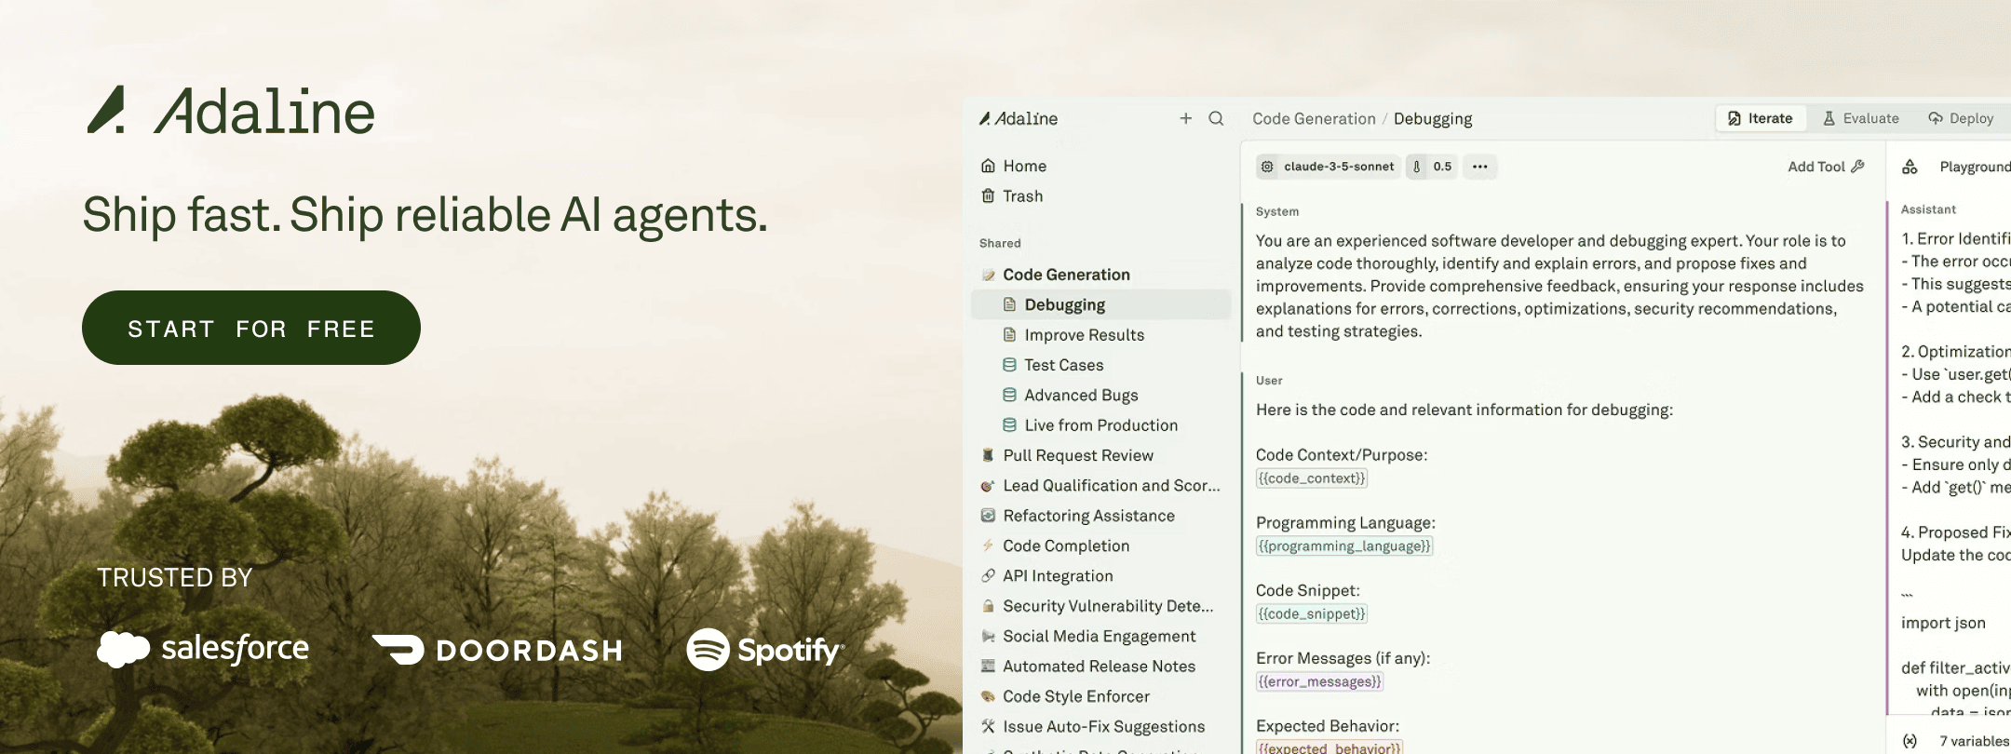Click the Playground shapes icon
Viewport: 2011px width, 754px height.
pyautogui.click(x=1910, y=167)
